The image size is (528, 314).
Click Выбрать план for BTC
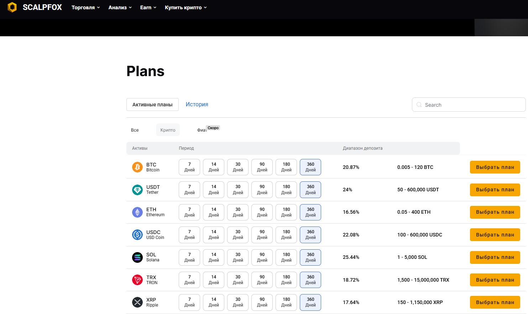(495, 167)
